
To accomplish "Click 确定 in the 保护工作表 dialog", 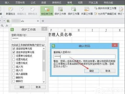I will point(22,87).
